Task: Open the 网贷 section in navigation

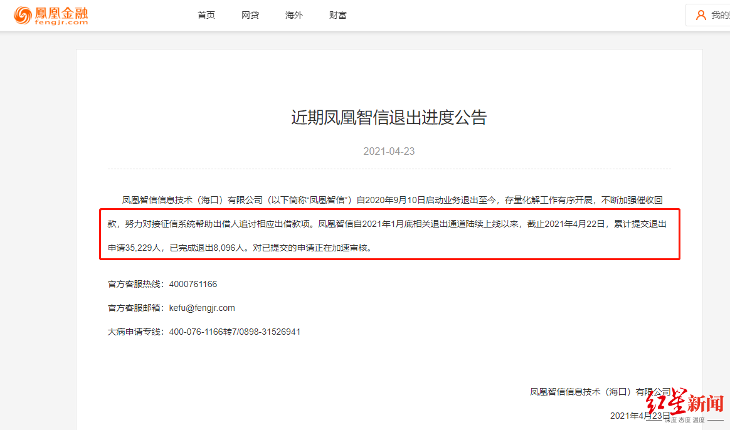Action: (250, 15)
